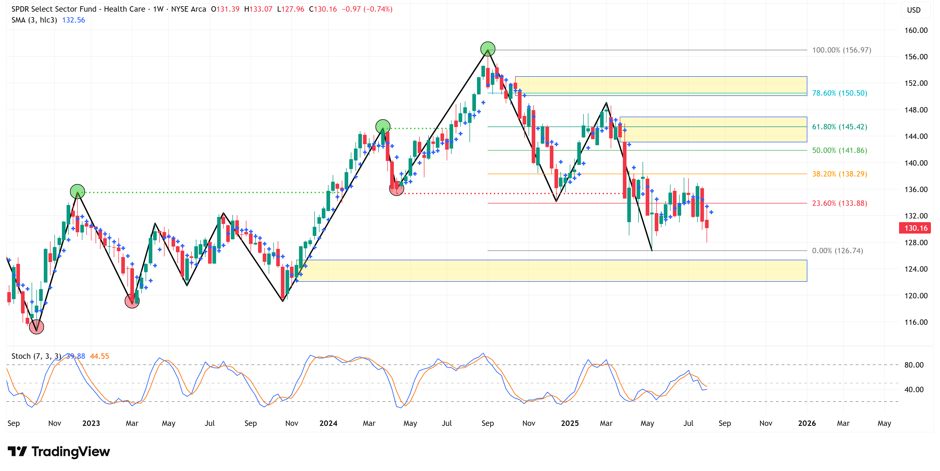Screen dimensions: 940x471
Task: Select the 78.60% (150.50) Fibonacci label
Action: point(839,93)
